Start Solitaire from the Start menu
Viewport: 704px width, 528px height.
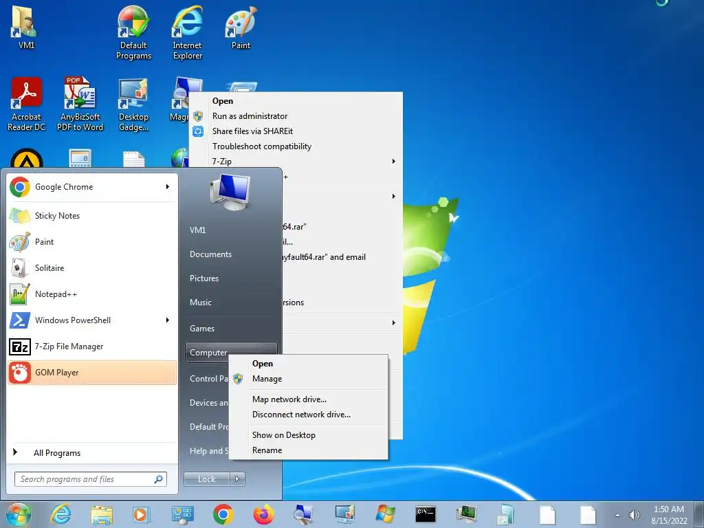[x=92, y=268]
